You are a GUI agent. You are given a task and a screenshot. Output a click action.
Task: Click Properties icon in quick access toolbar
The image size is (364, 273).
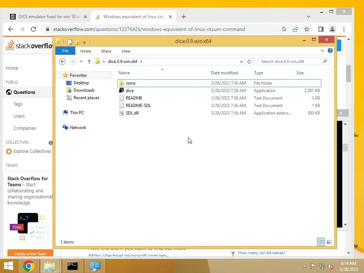pyautogui.click(x=70, y=42)
